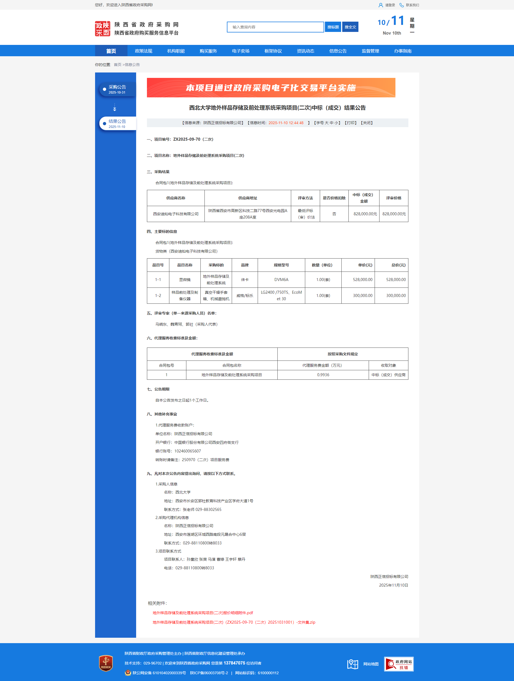Viewport: 514px width, 681px height.
Task: Click the user login icon
Action: click(381, 5)
